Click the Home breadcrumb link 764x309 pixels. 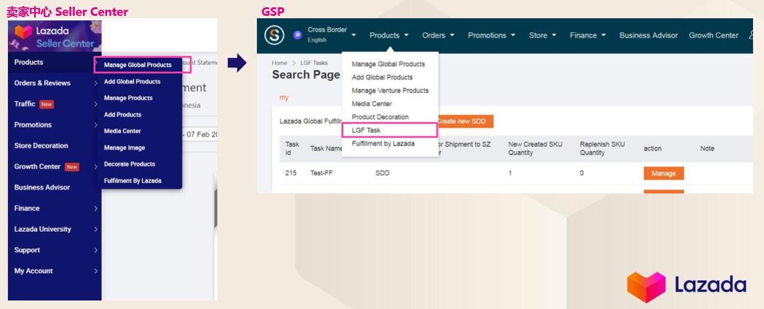point(279,63)
